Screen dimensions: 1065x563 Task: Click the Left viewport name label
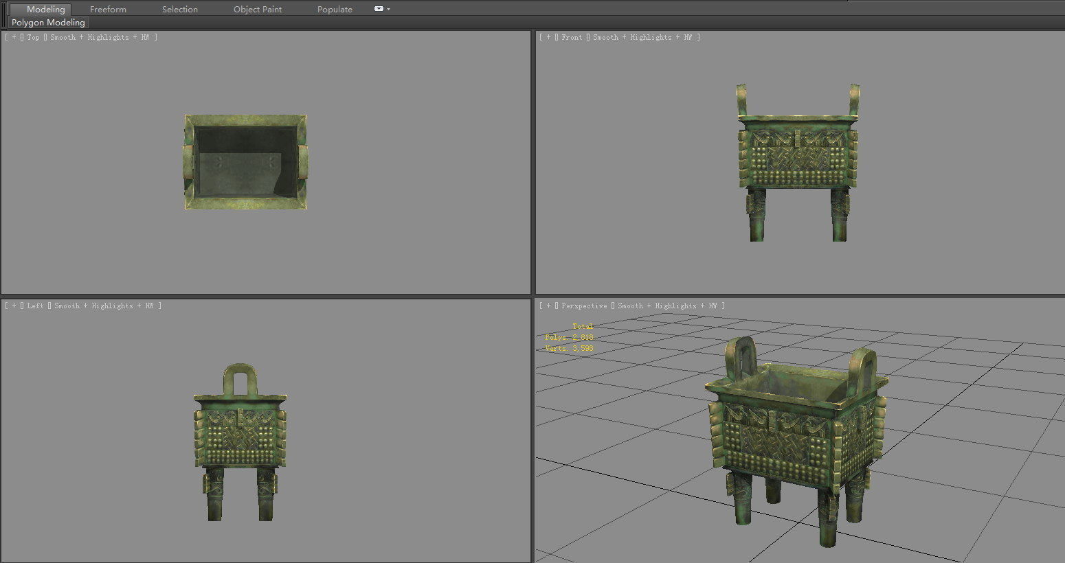36,306
